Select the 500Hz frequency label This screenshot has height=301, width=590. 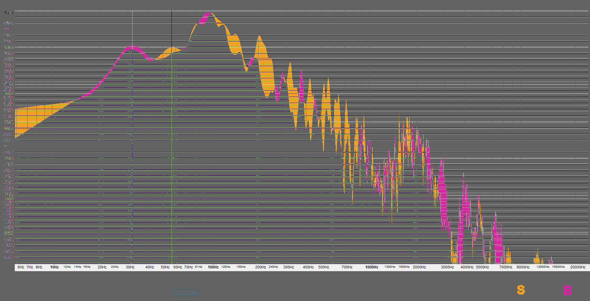pos(323,267)
